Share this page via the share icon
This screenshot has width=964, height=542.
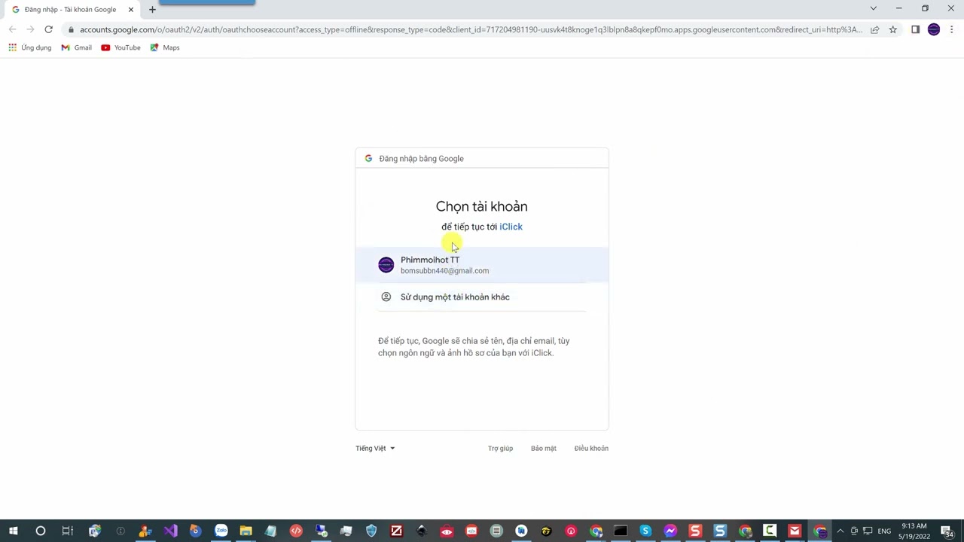tap(875, 29)
